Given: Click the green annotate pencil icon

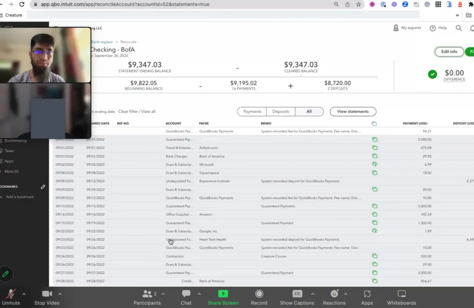Looking at the screenshot, I should tap(6, 274).
